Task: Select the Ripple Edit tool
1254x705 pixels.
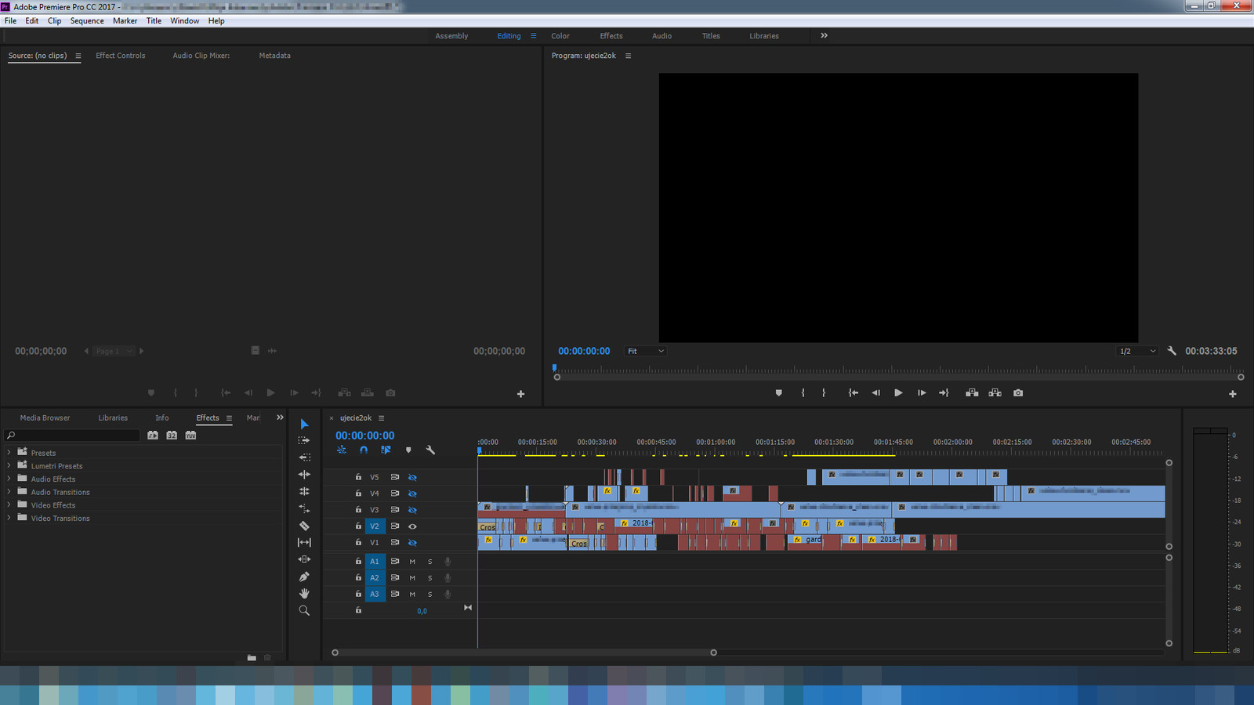Action: coord(304,475)
